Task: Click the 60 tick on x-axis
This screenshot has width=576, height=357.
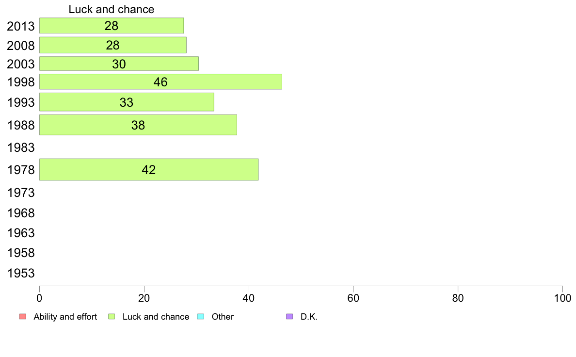Action: click(x=353, y=298)
